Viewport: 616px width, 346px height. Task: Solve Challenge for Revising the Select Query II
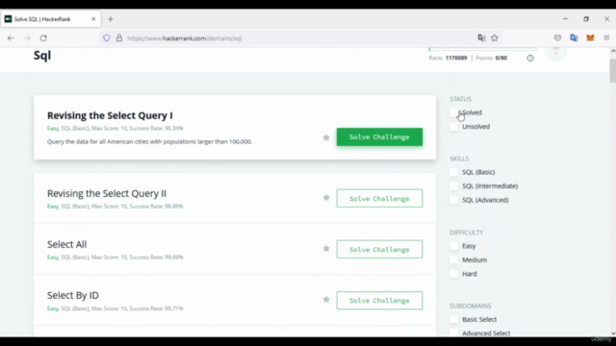[x=379, y=199]
